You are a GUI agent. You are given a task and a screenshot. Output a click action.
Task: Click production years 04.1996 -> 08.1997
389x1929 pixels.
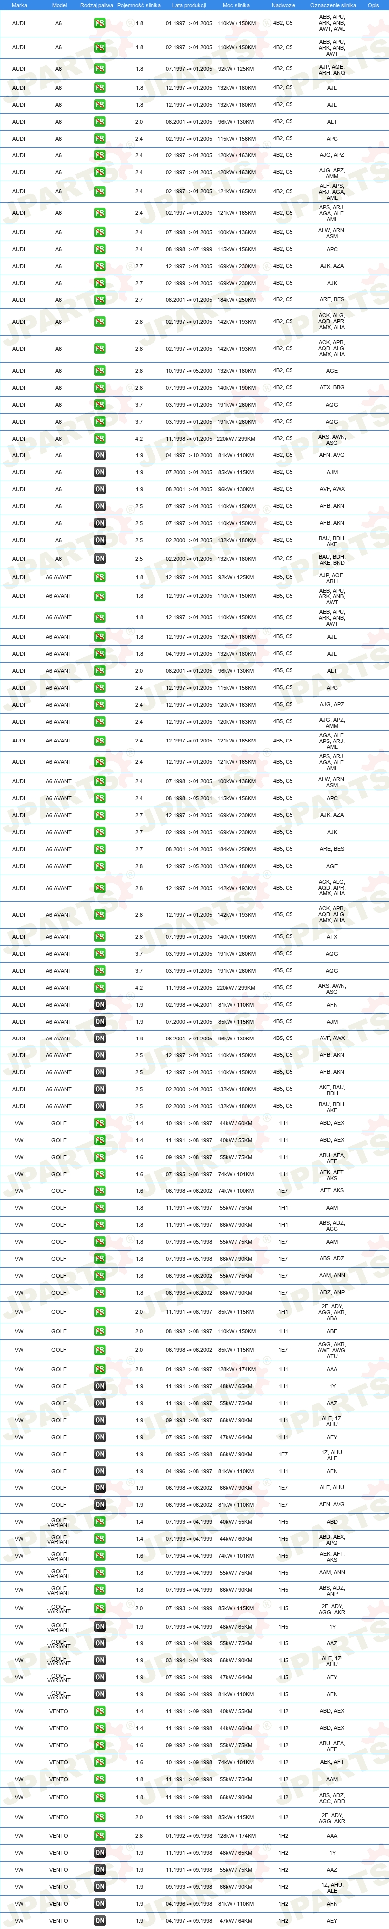pyautogui.click(x=189, y=1471)
